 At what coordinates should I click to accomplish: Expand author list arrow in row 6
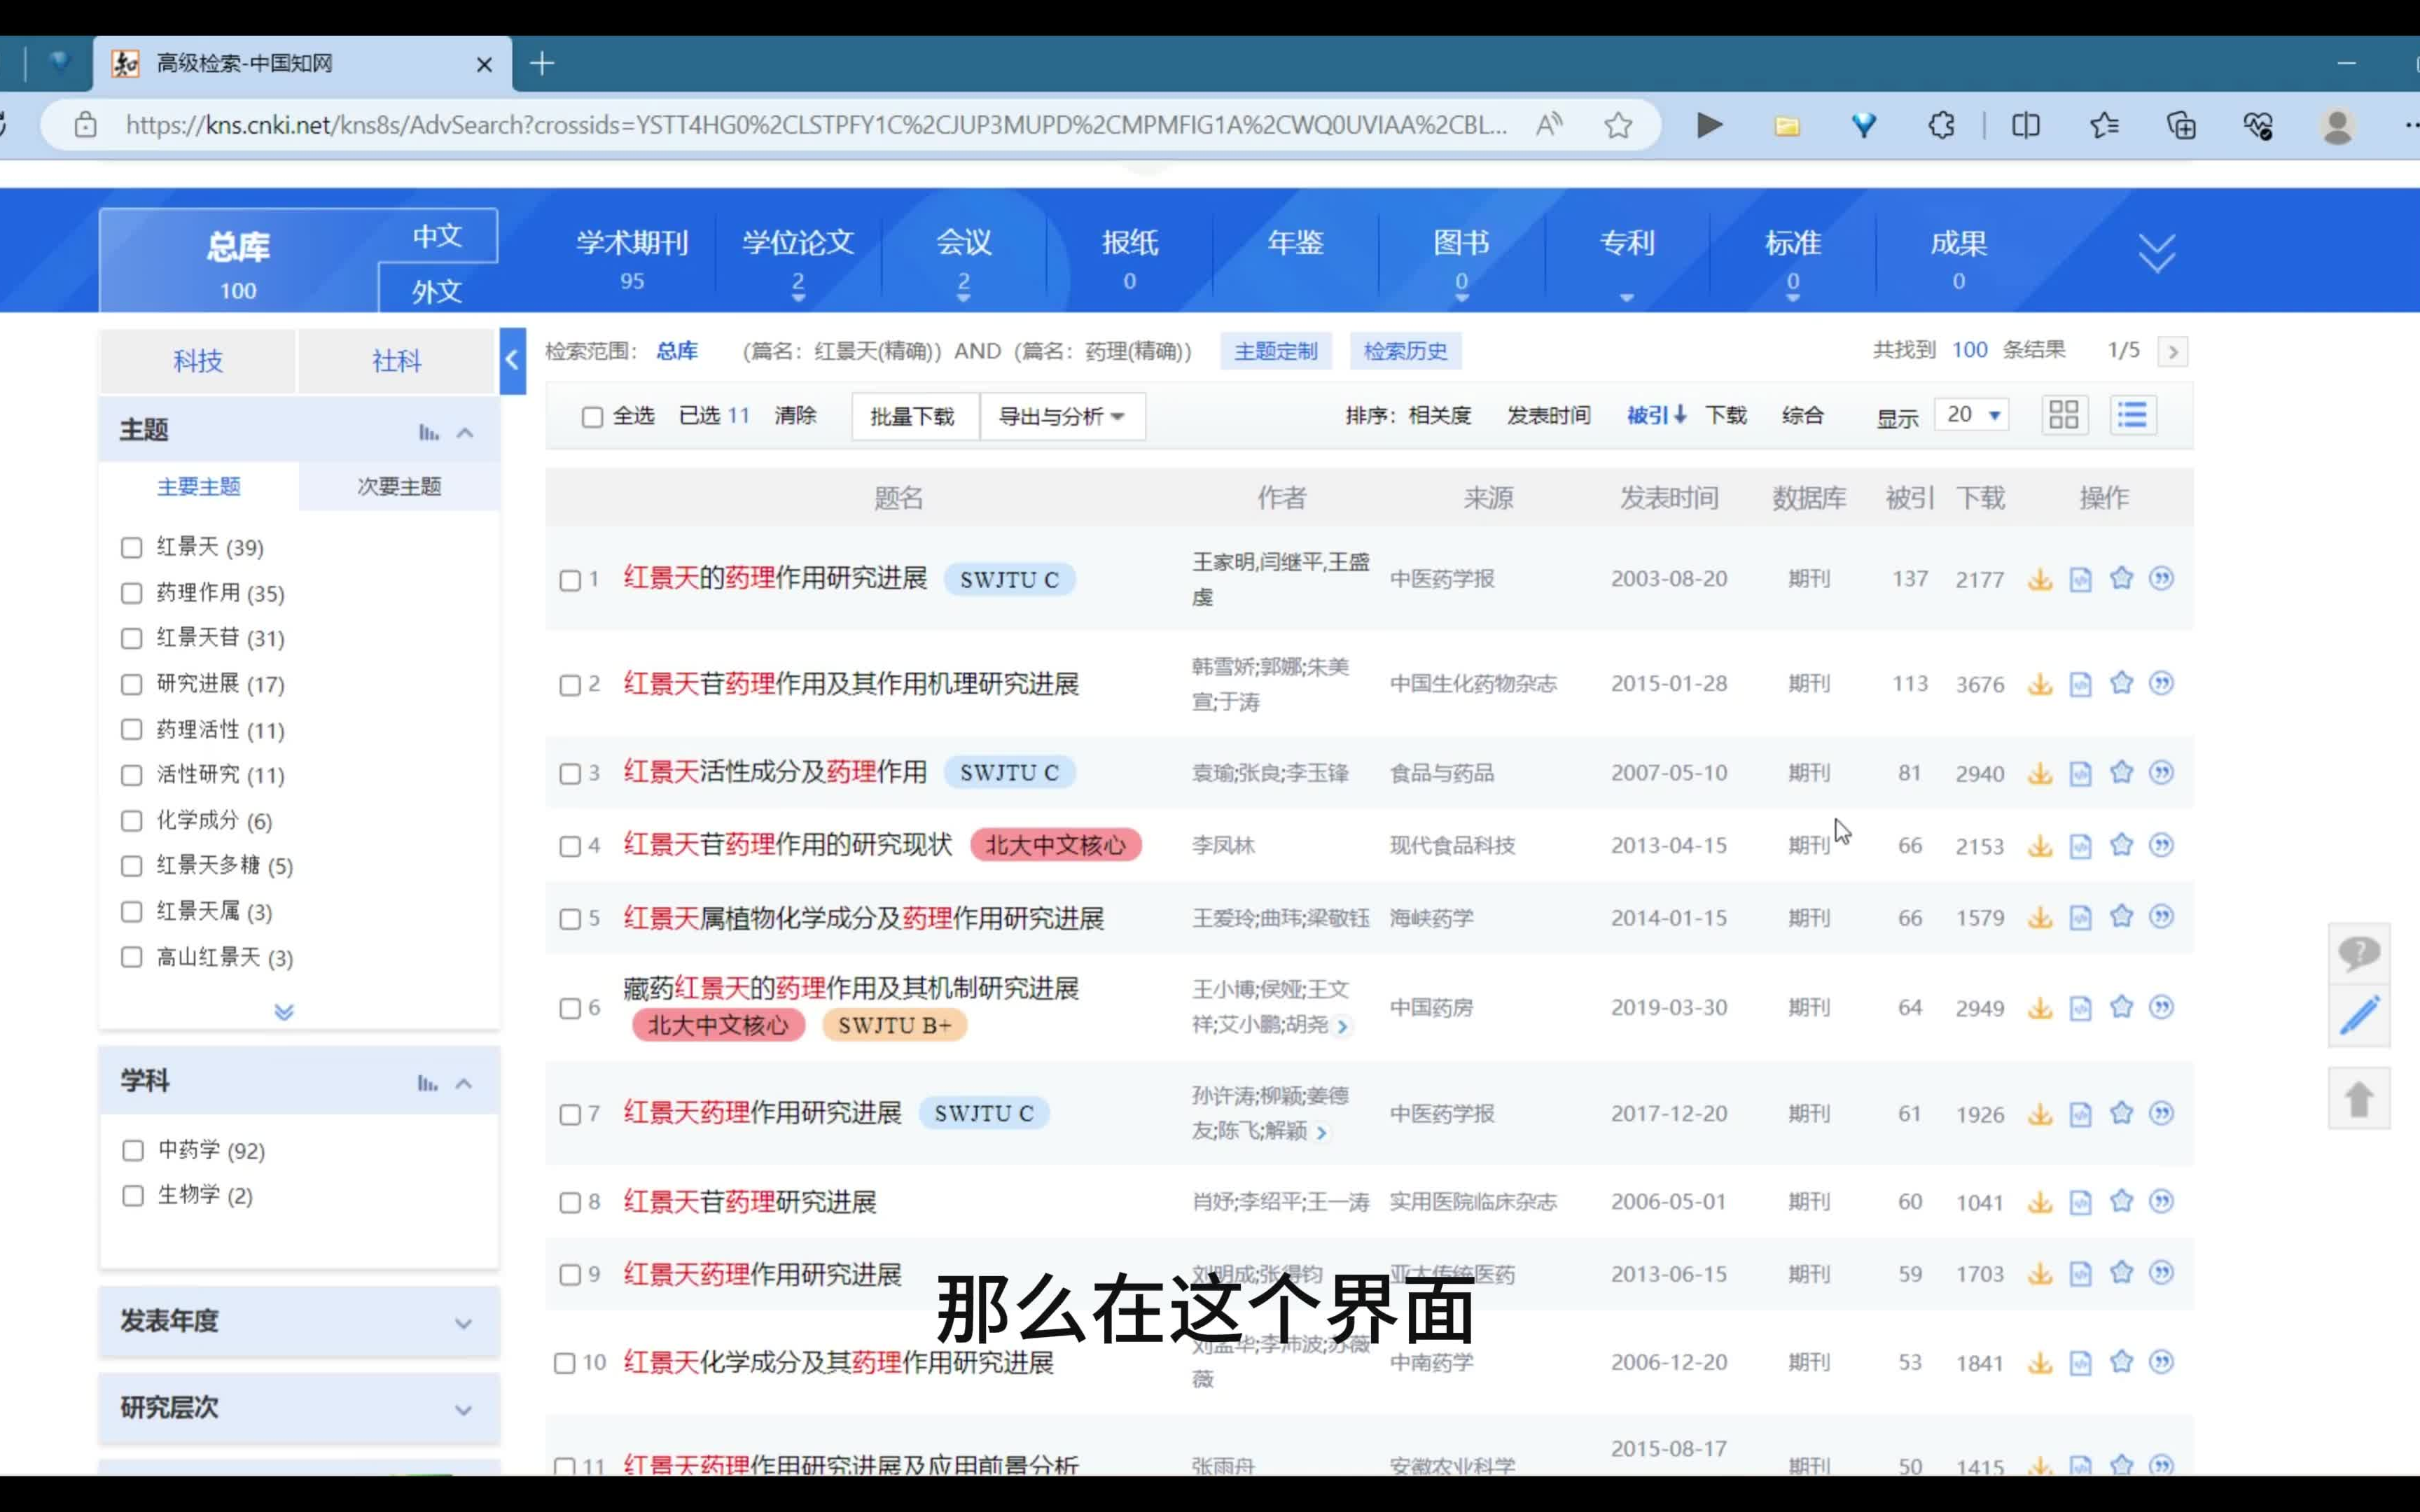pos(1342,1026)
